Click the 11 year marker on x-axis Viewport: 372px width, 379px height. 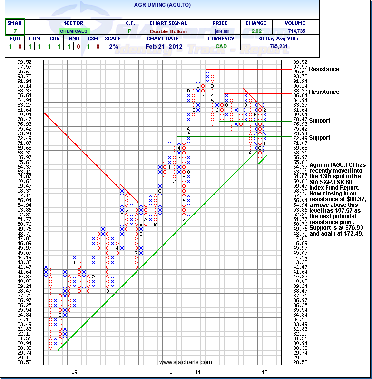tap(196, 372)
